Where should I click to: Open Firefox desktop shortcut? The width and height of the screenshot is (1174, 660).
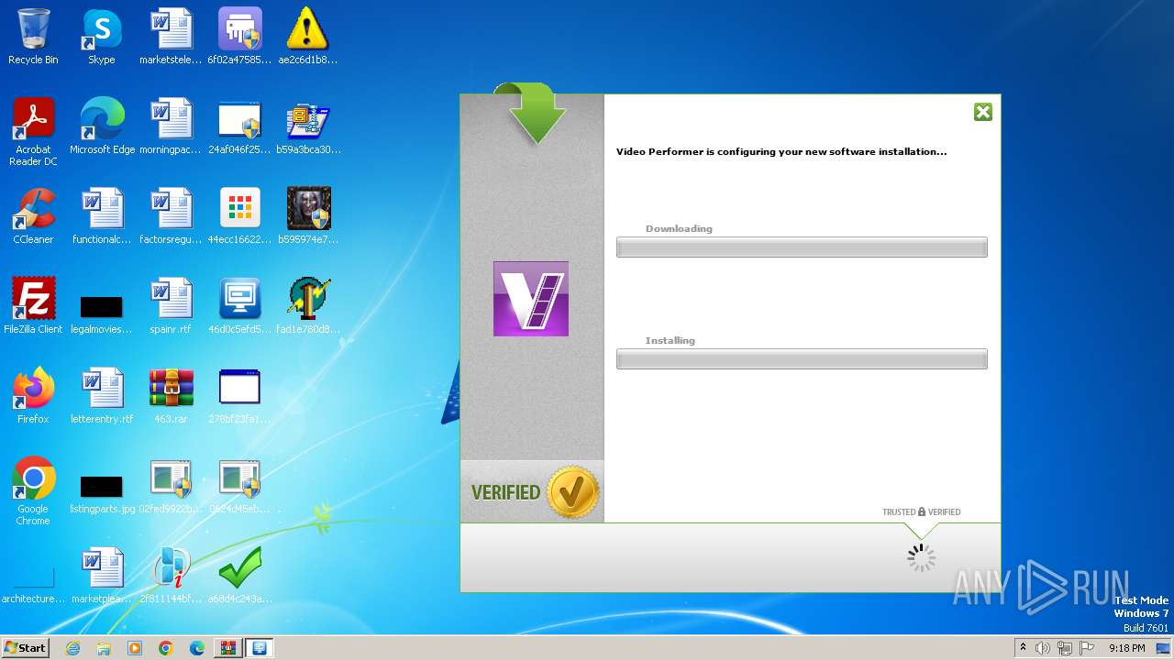(x=33, y=396)
